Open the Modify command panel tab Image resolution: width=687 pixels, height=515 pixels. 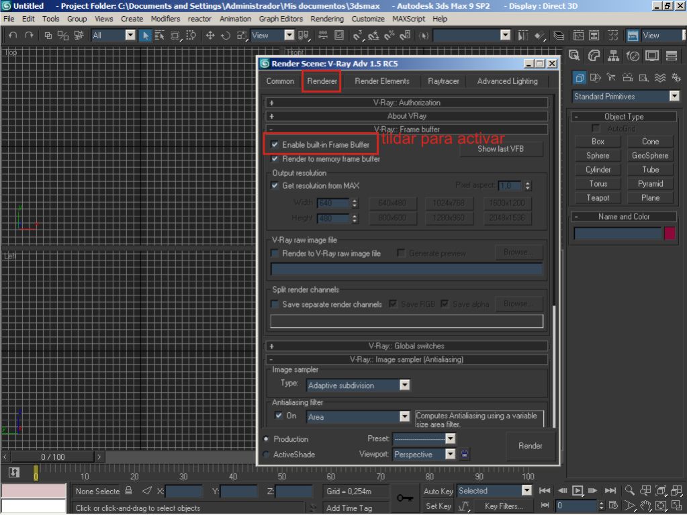[594, 56]
